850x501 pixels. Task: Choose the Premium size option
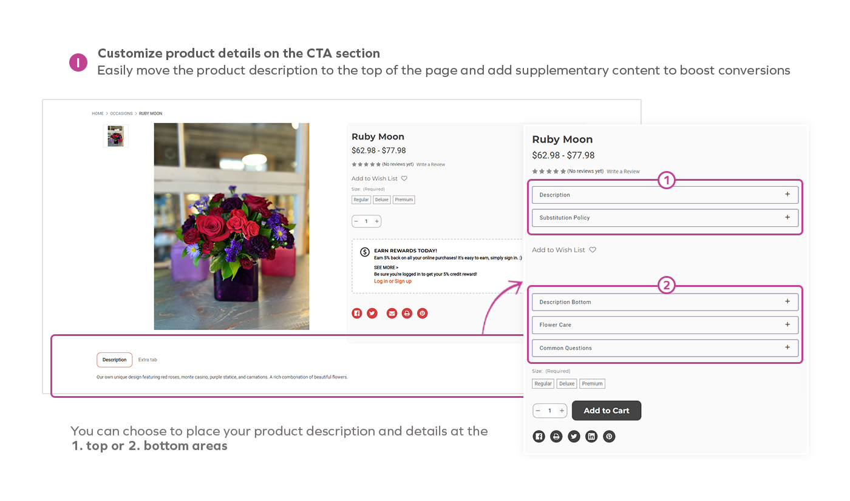pyautogui.click(x=592, y=383)
